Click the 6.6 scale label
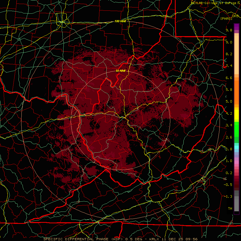 pos(229,78)
